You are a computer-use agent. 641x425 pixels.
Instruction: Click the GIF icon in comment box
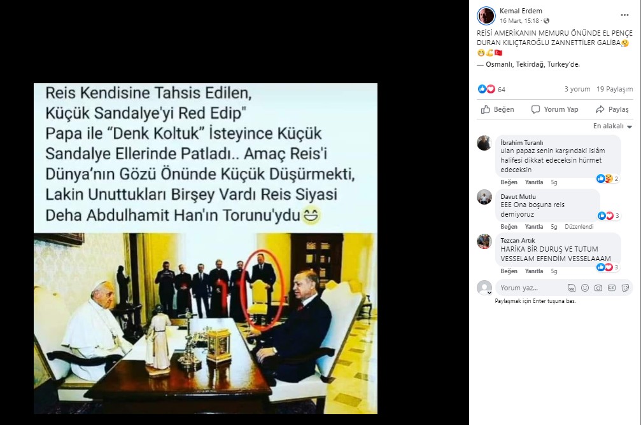(612, 288)
